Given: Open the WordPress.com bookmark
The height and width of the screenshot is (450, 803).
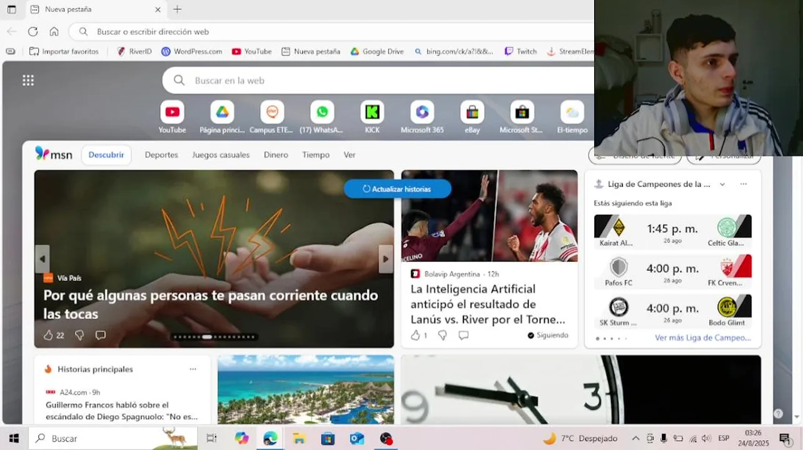Looking at the screenshot, I should pos(191,51).
